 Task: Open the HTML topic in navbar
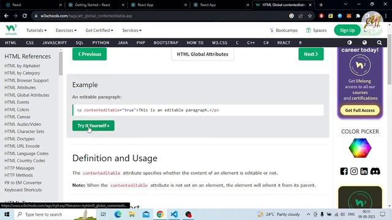point(10,43)
